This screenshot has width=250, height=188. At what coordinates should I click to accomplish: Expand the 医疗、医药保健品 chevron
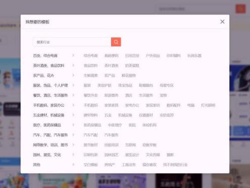pyautogui.click(x=73, y=125)
